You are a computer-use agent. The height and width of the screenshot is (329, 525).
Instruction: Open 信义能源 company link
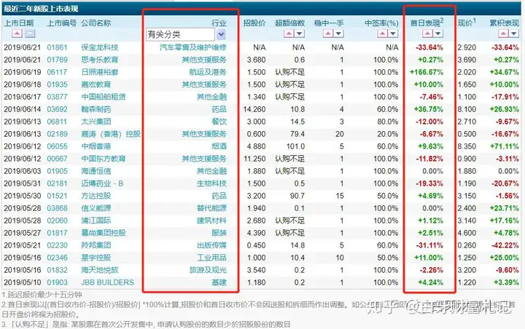(x=96, y=208)
